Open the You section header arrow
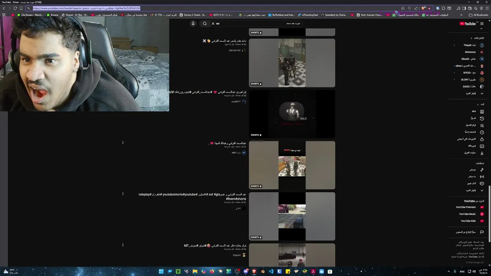Screen dimensions: 491x276 coord(478,104)
